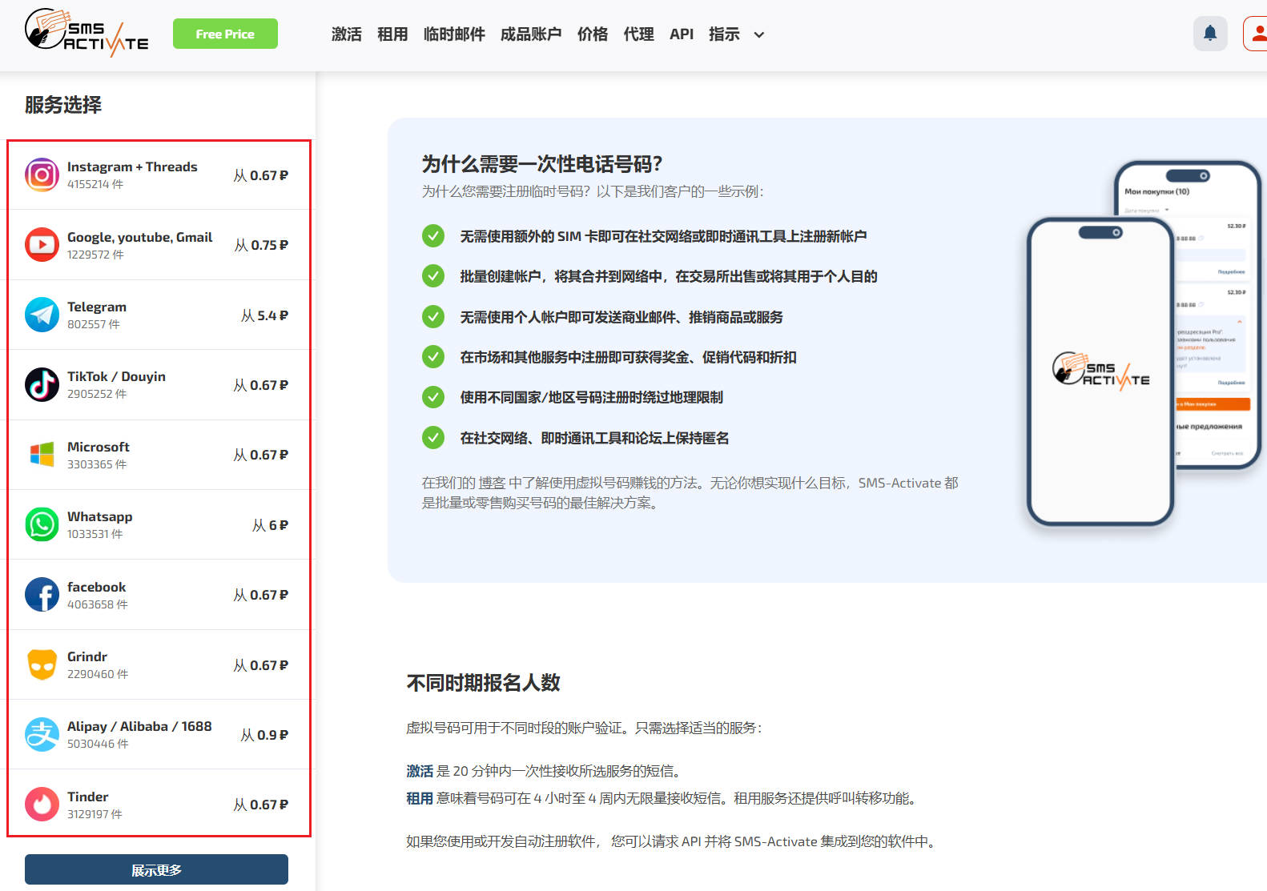Image resolution: width=1267 pixels, height=891 pixels.
Task: Click the 服务选择 heading
Action: coord(63,105)
